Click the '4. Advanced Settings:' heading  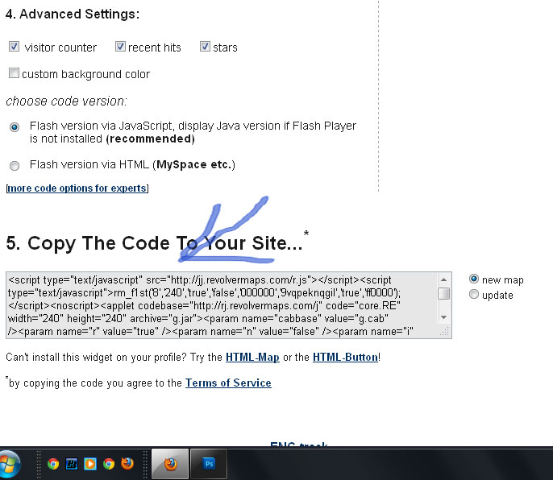[x=73, y=14]
